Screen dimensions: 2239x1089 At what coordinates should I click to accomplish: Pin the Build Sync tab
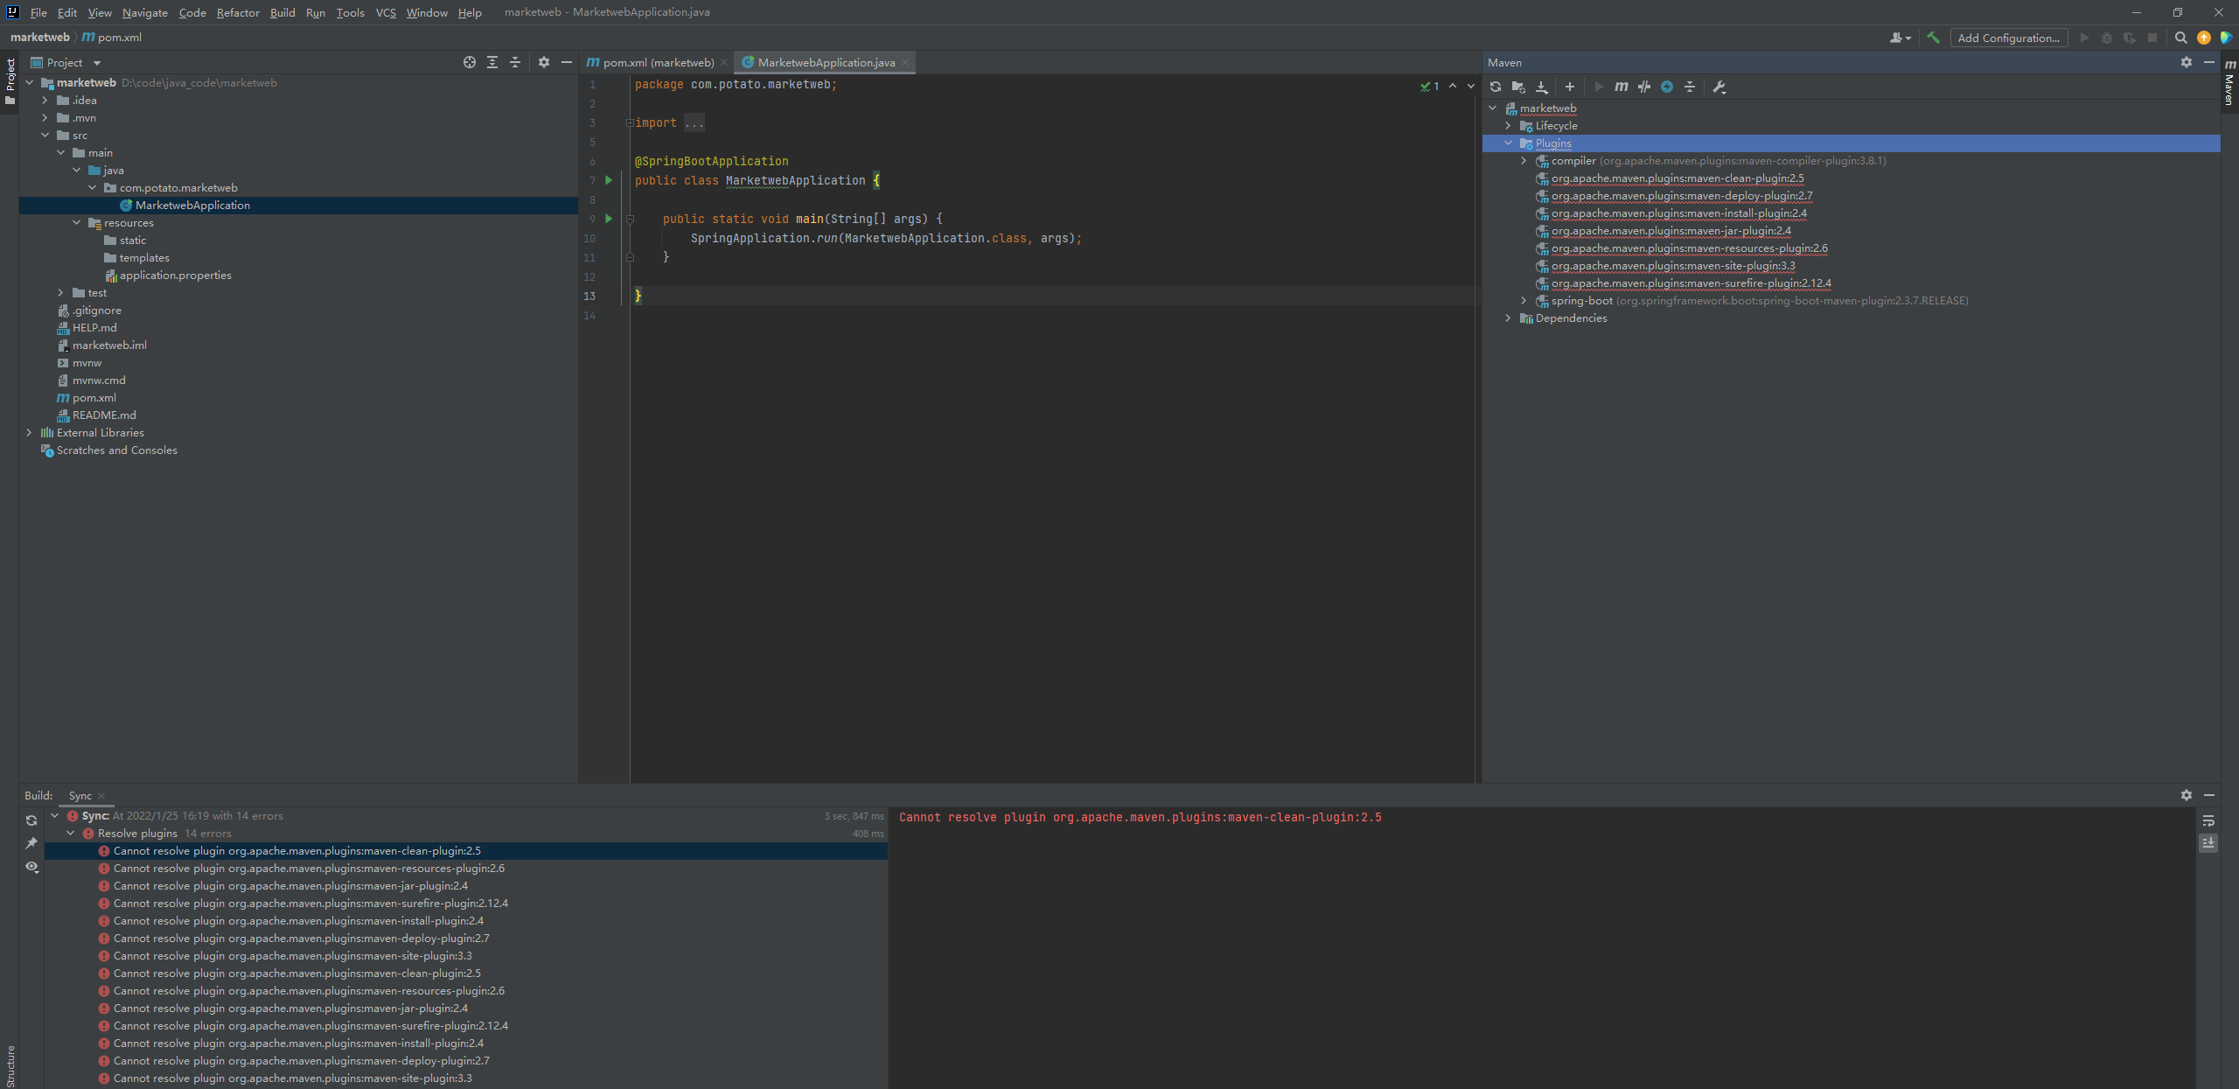click(x=31, y=843)
